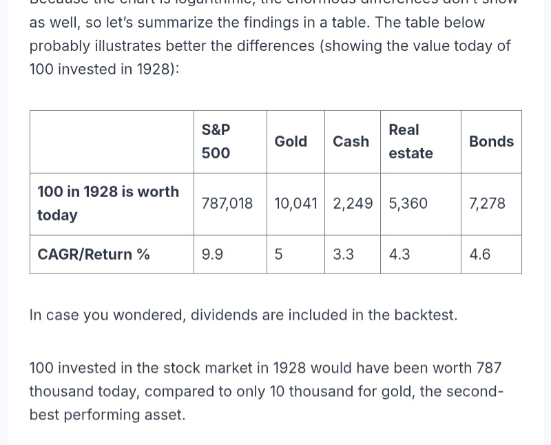
Task: Click the empty top-left table cell
Action: click(x=112, y=141)
